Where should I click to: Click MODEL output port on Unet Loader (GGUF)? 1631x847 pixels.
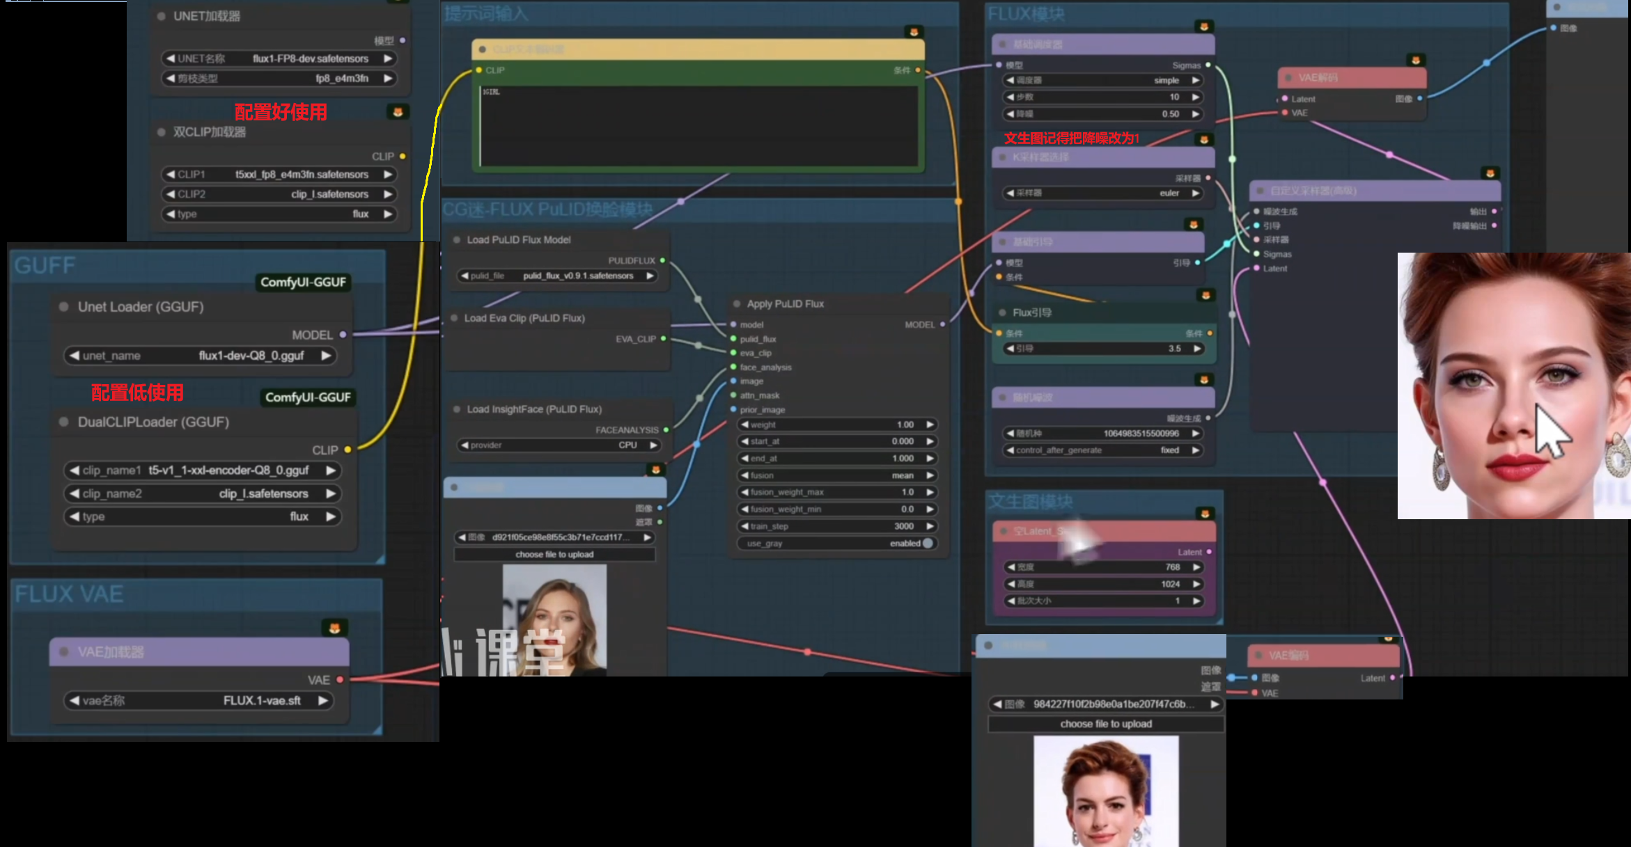click(x=343, y=335)
